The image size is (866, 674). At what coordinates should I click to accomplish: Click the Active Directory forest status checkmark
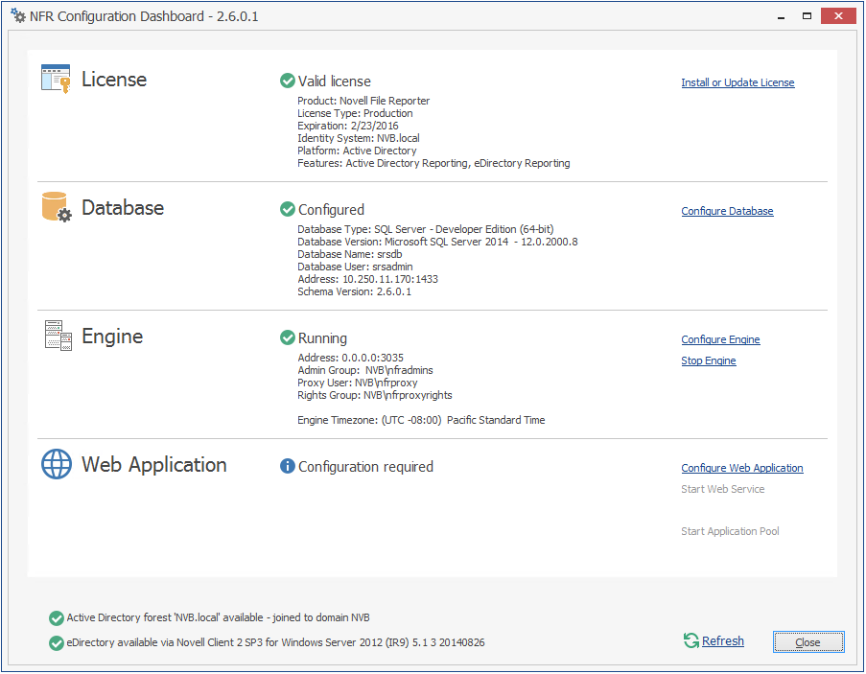click(x=57, y=618)
